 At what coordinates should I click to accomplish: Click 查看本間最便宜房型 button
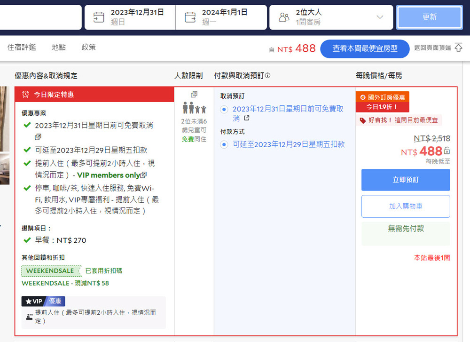click(365, 48)
